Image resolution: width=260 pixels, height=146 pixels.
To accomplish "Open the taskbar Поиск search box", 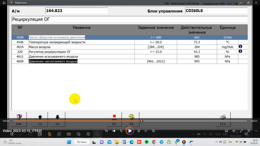I will (x=82, y=142).
